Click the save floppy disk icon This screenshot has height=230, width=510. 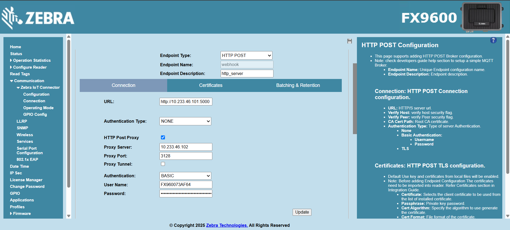349,41
